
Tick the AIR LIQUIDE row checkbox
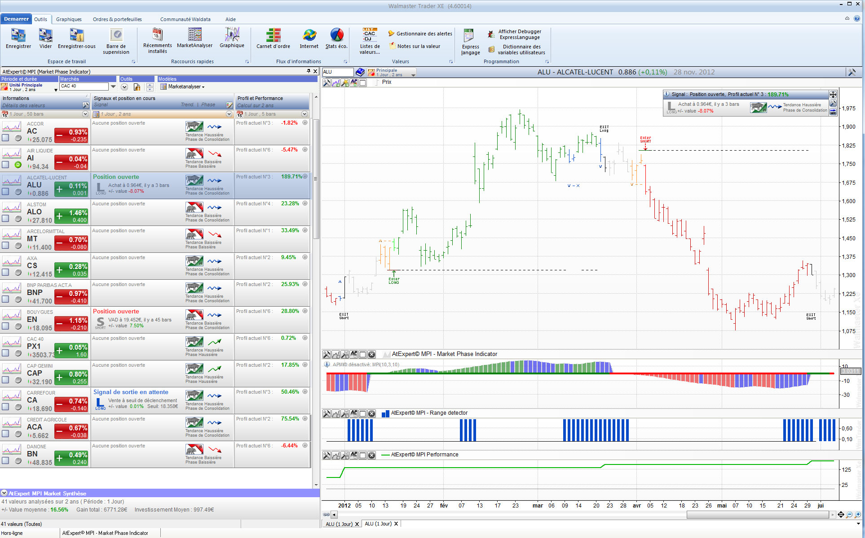5,165
